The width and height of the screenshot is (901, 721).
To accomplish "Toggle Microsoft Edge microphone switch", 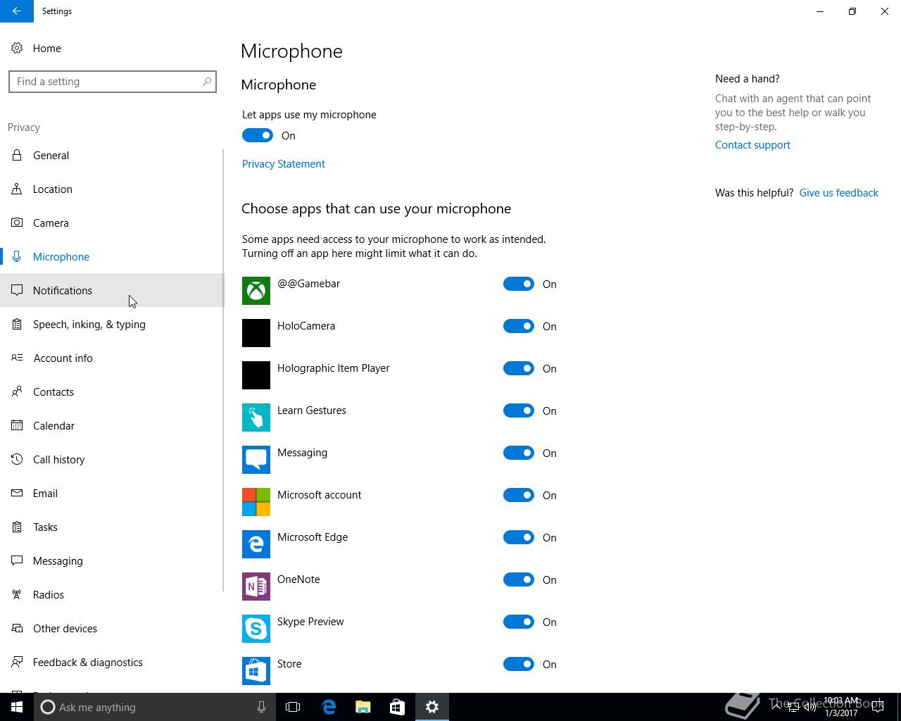I will pyautogui.click(x=519, y=537).
